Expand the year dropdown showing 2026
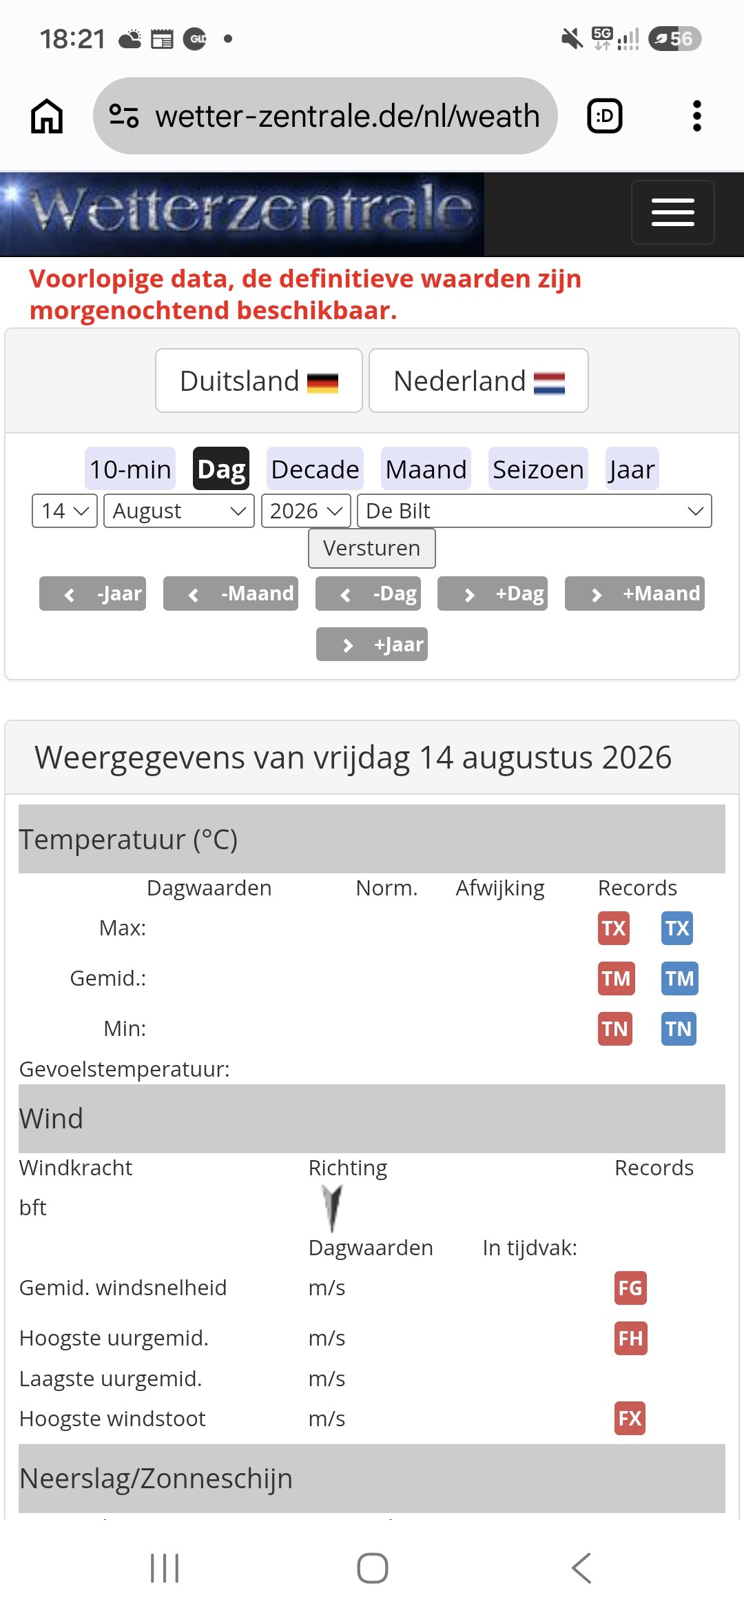This screenshot has width=744, height=1613. tap(306, 511)
